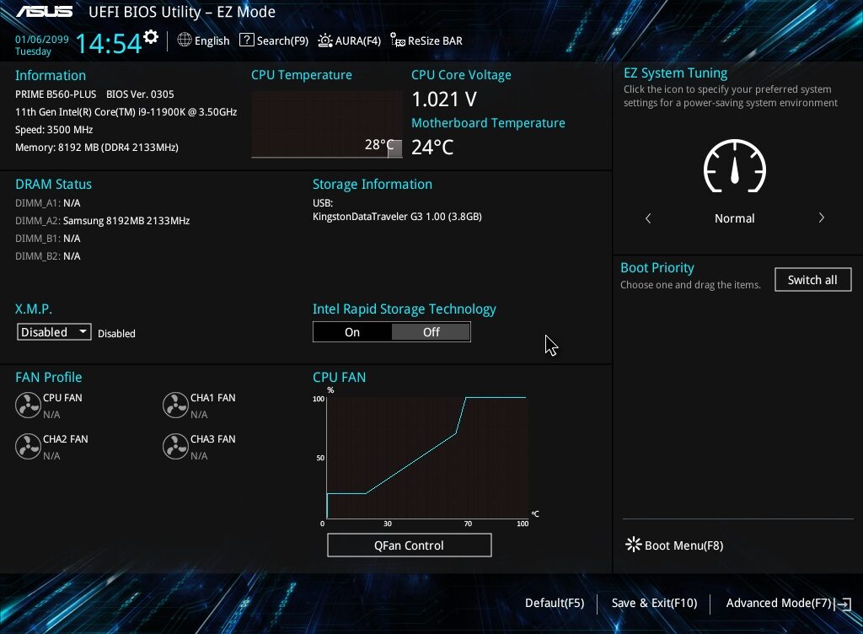863x634 pixels.
Task: Click the i9-11900K processor name line
Action: pos(126,112)
